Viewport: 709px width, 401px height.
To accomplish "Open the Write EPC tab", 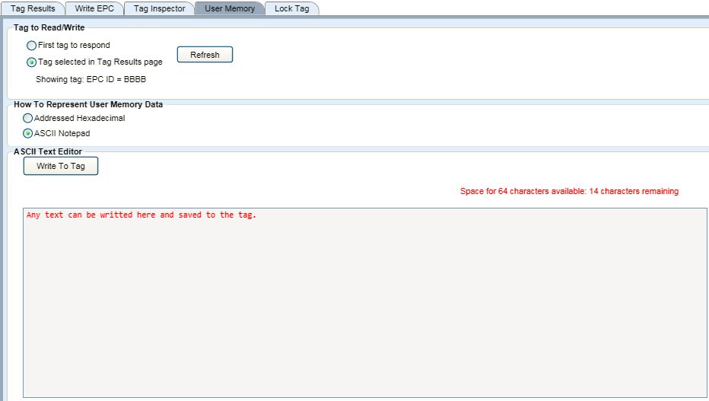I will pyautogui.click(x=94, y=8).
